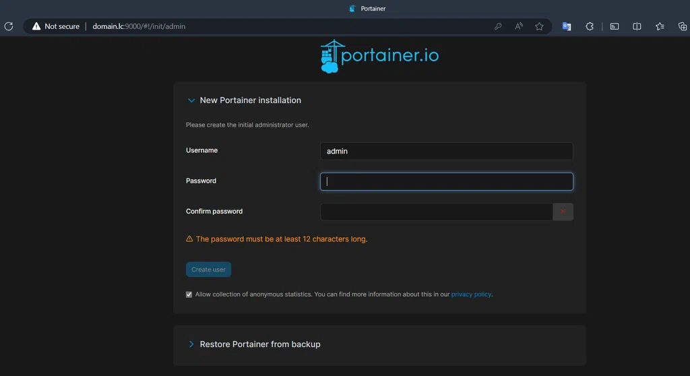Click into the Password input field
The width and height of the screenshot is (690, 376).
point(447,181)
